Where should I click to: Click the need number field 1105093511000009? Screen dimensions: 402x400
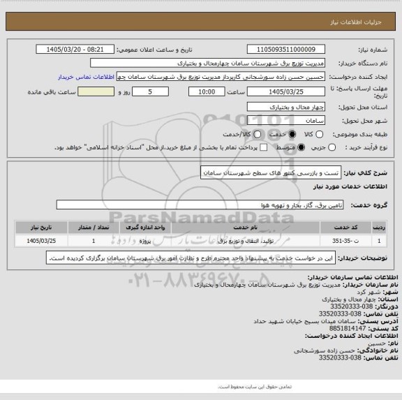pos(286,50)
